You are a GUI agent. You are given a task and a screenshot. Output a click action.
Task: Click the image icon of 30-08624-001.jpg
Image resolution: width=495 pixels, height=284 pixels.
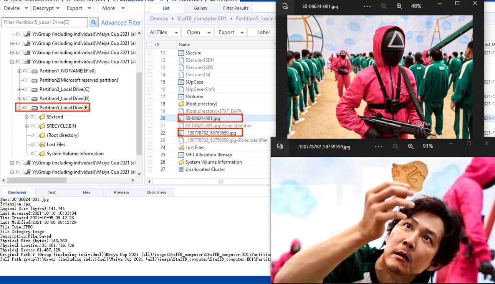pos(181,118)
